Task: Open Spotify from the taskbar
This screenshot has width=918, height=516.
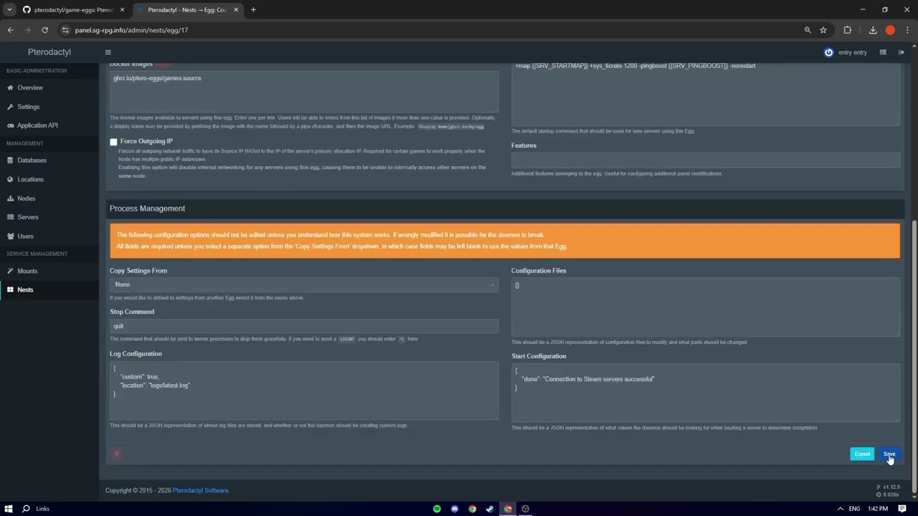Action: point(437,509)
